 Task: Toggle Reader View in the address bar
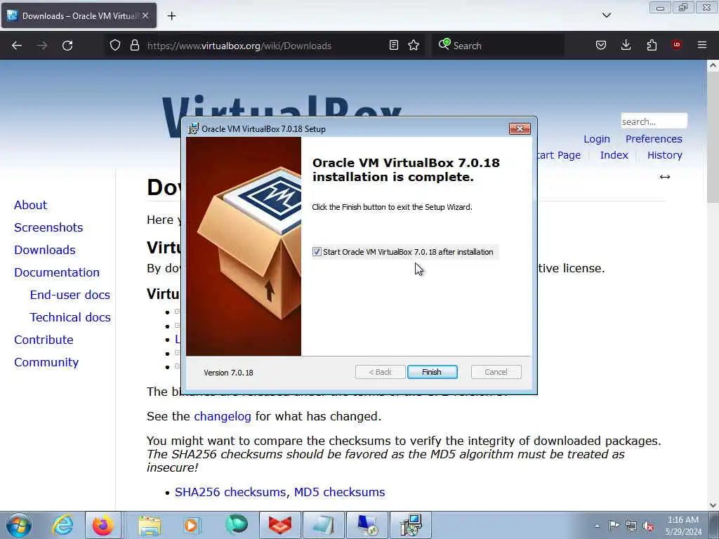click(393, 46)
